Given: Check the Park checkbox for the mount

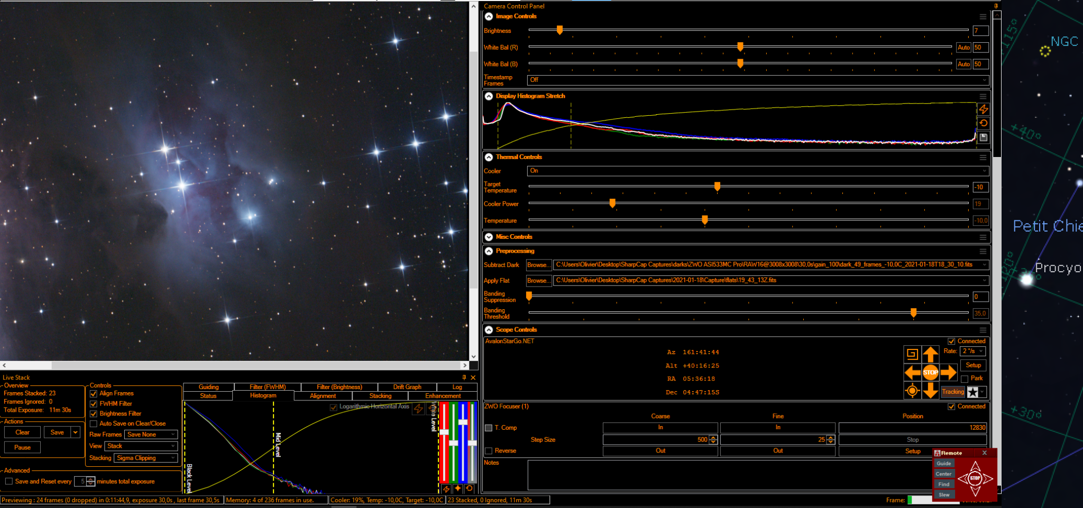Looking at the screenshot, I should click(965, 378).
